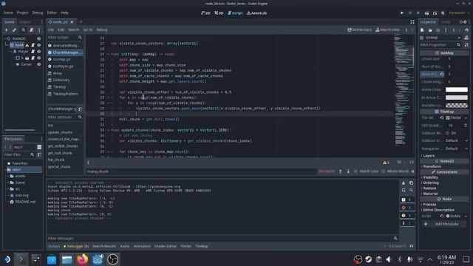Toggle standard messages filter in output
Image resolution: width=473 pixels, height=266 pixels.
pyautogui.click(x=407, y=199)
